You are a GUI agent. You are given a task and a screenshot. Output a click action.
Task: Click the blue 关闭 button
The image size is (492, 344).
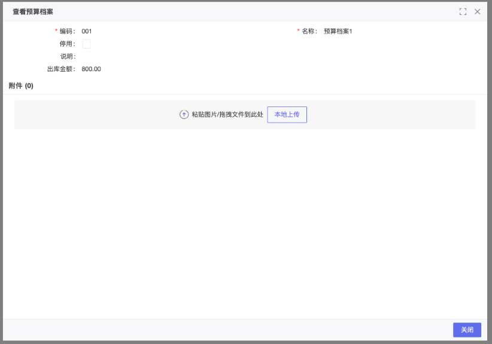(467, 330)
